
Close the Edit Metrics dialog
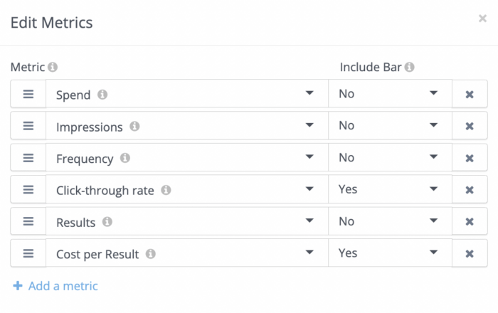[482, 18]
